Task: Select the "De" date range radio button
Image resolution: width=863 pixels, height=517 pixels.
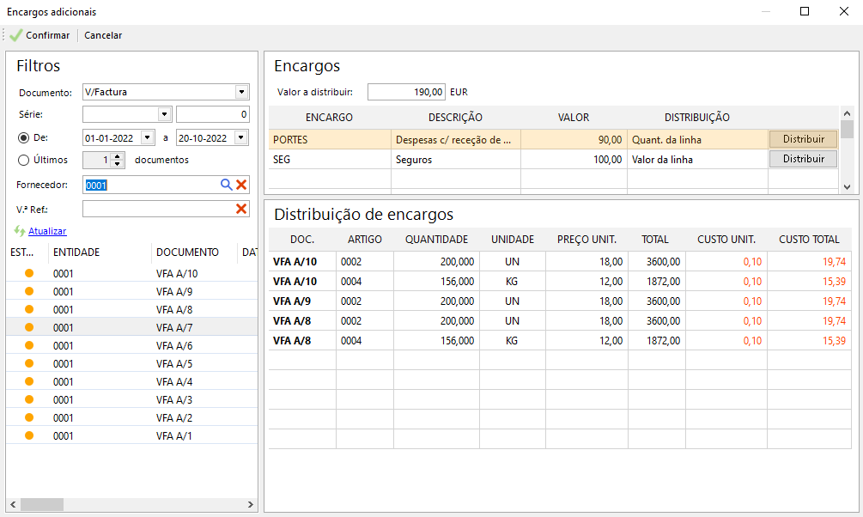Action: point(24,137)
